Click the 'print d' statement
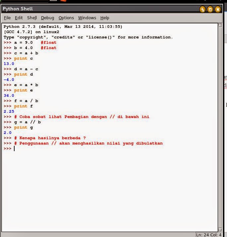Screen dimensions: 227x237 (x=24, y=74)
